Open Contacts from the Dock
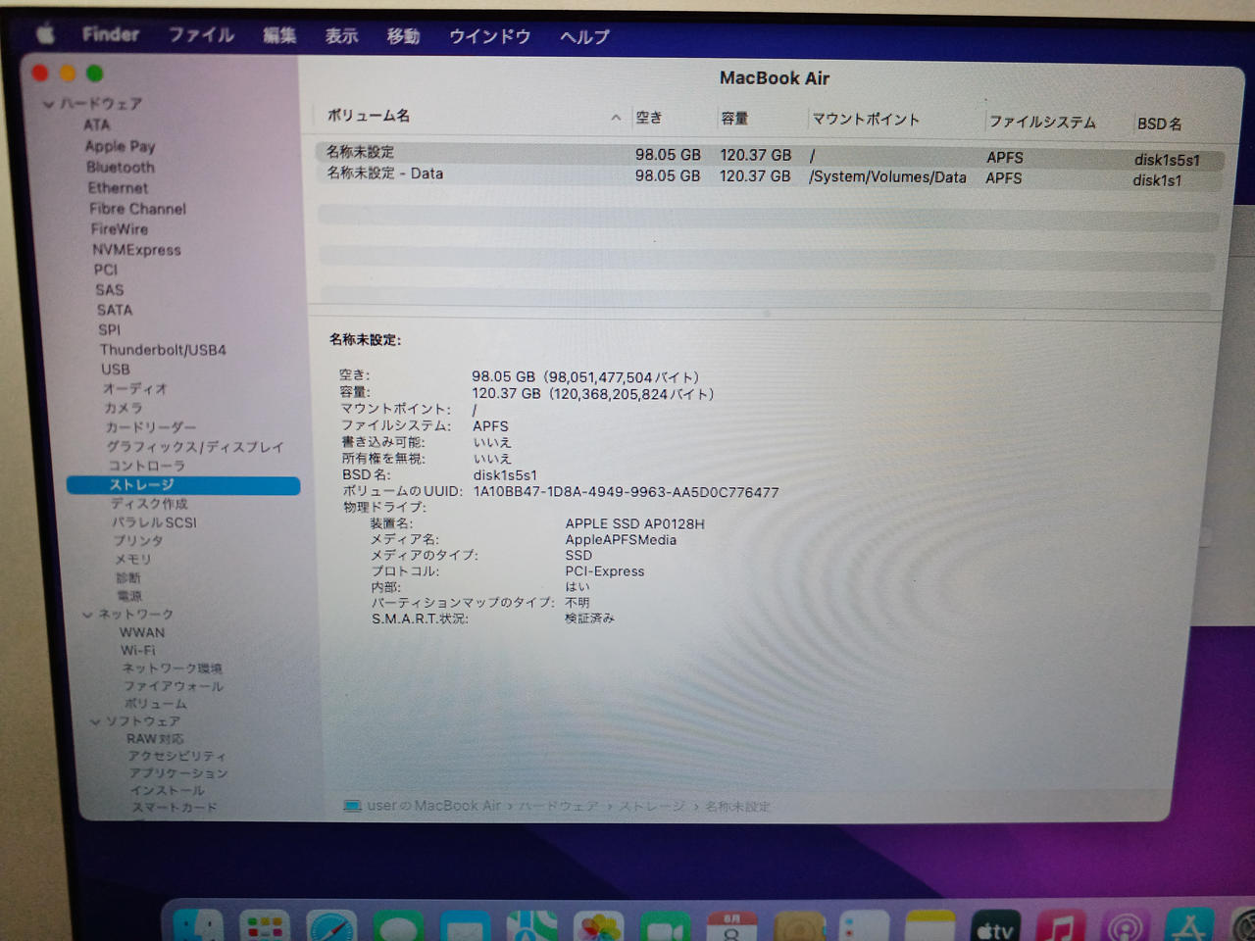The height and width of the screenshot is (941, 1255). coord(798,928)
